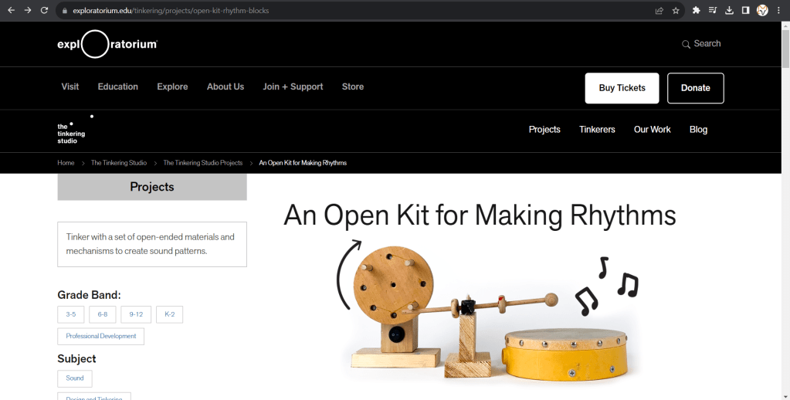This screenshot has width=790, height=400.
Task: Select the 6-8 grade band tag
Action: 103,314
